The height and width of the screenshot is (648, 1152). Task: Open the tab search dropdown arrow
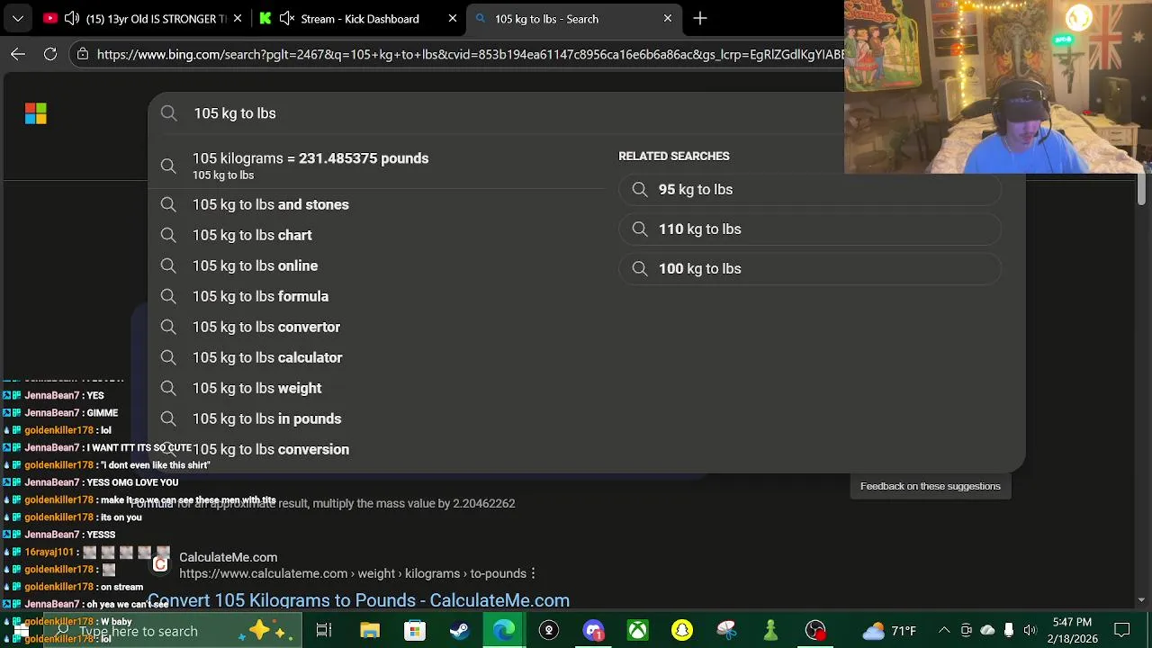pyautogui.click(x=17, y=18)
